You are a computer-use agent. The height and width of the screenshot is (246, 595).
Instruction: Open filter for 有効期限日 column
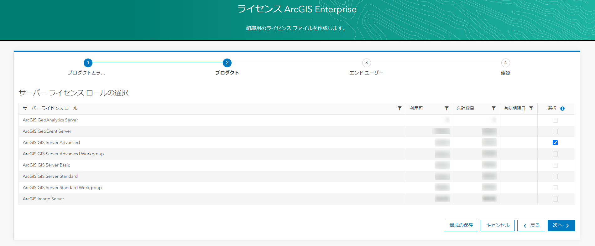(x=531, y=108)
